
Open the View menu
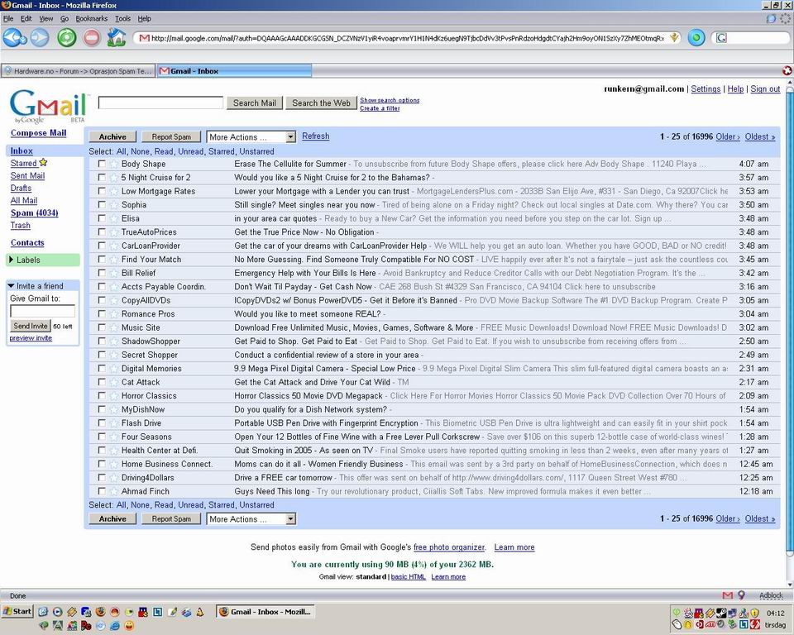pos(46,19)
